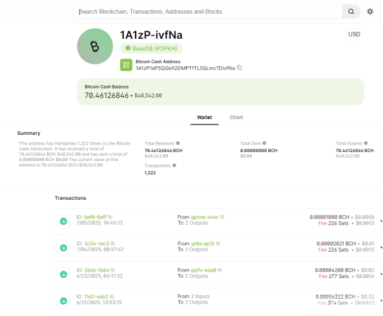Click info icon next to Total Sent
The height and width of the screenshot is (316, 383).
coord(264,143)
